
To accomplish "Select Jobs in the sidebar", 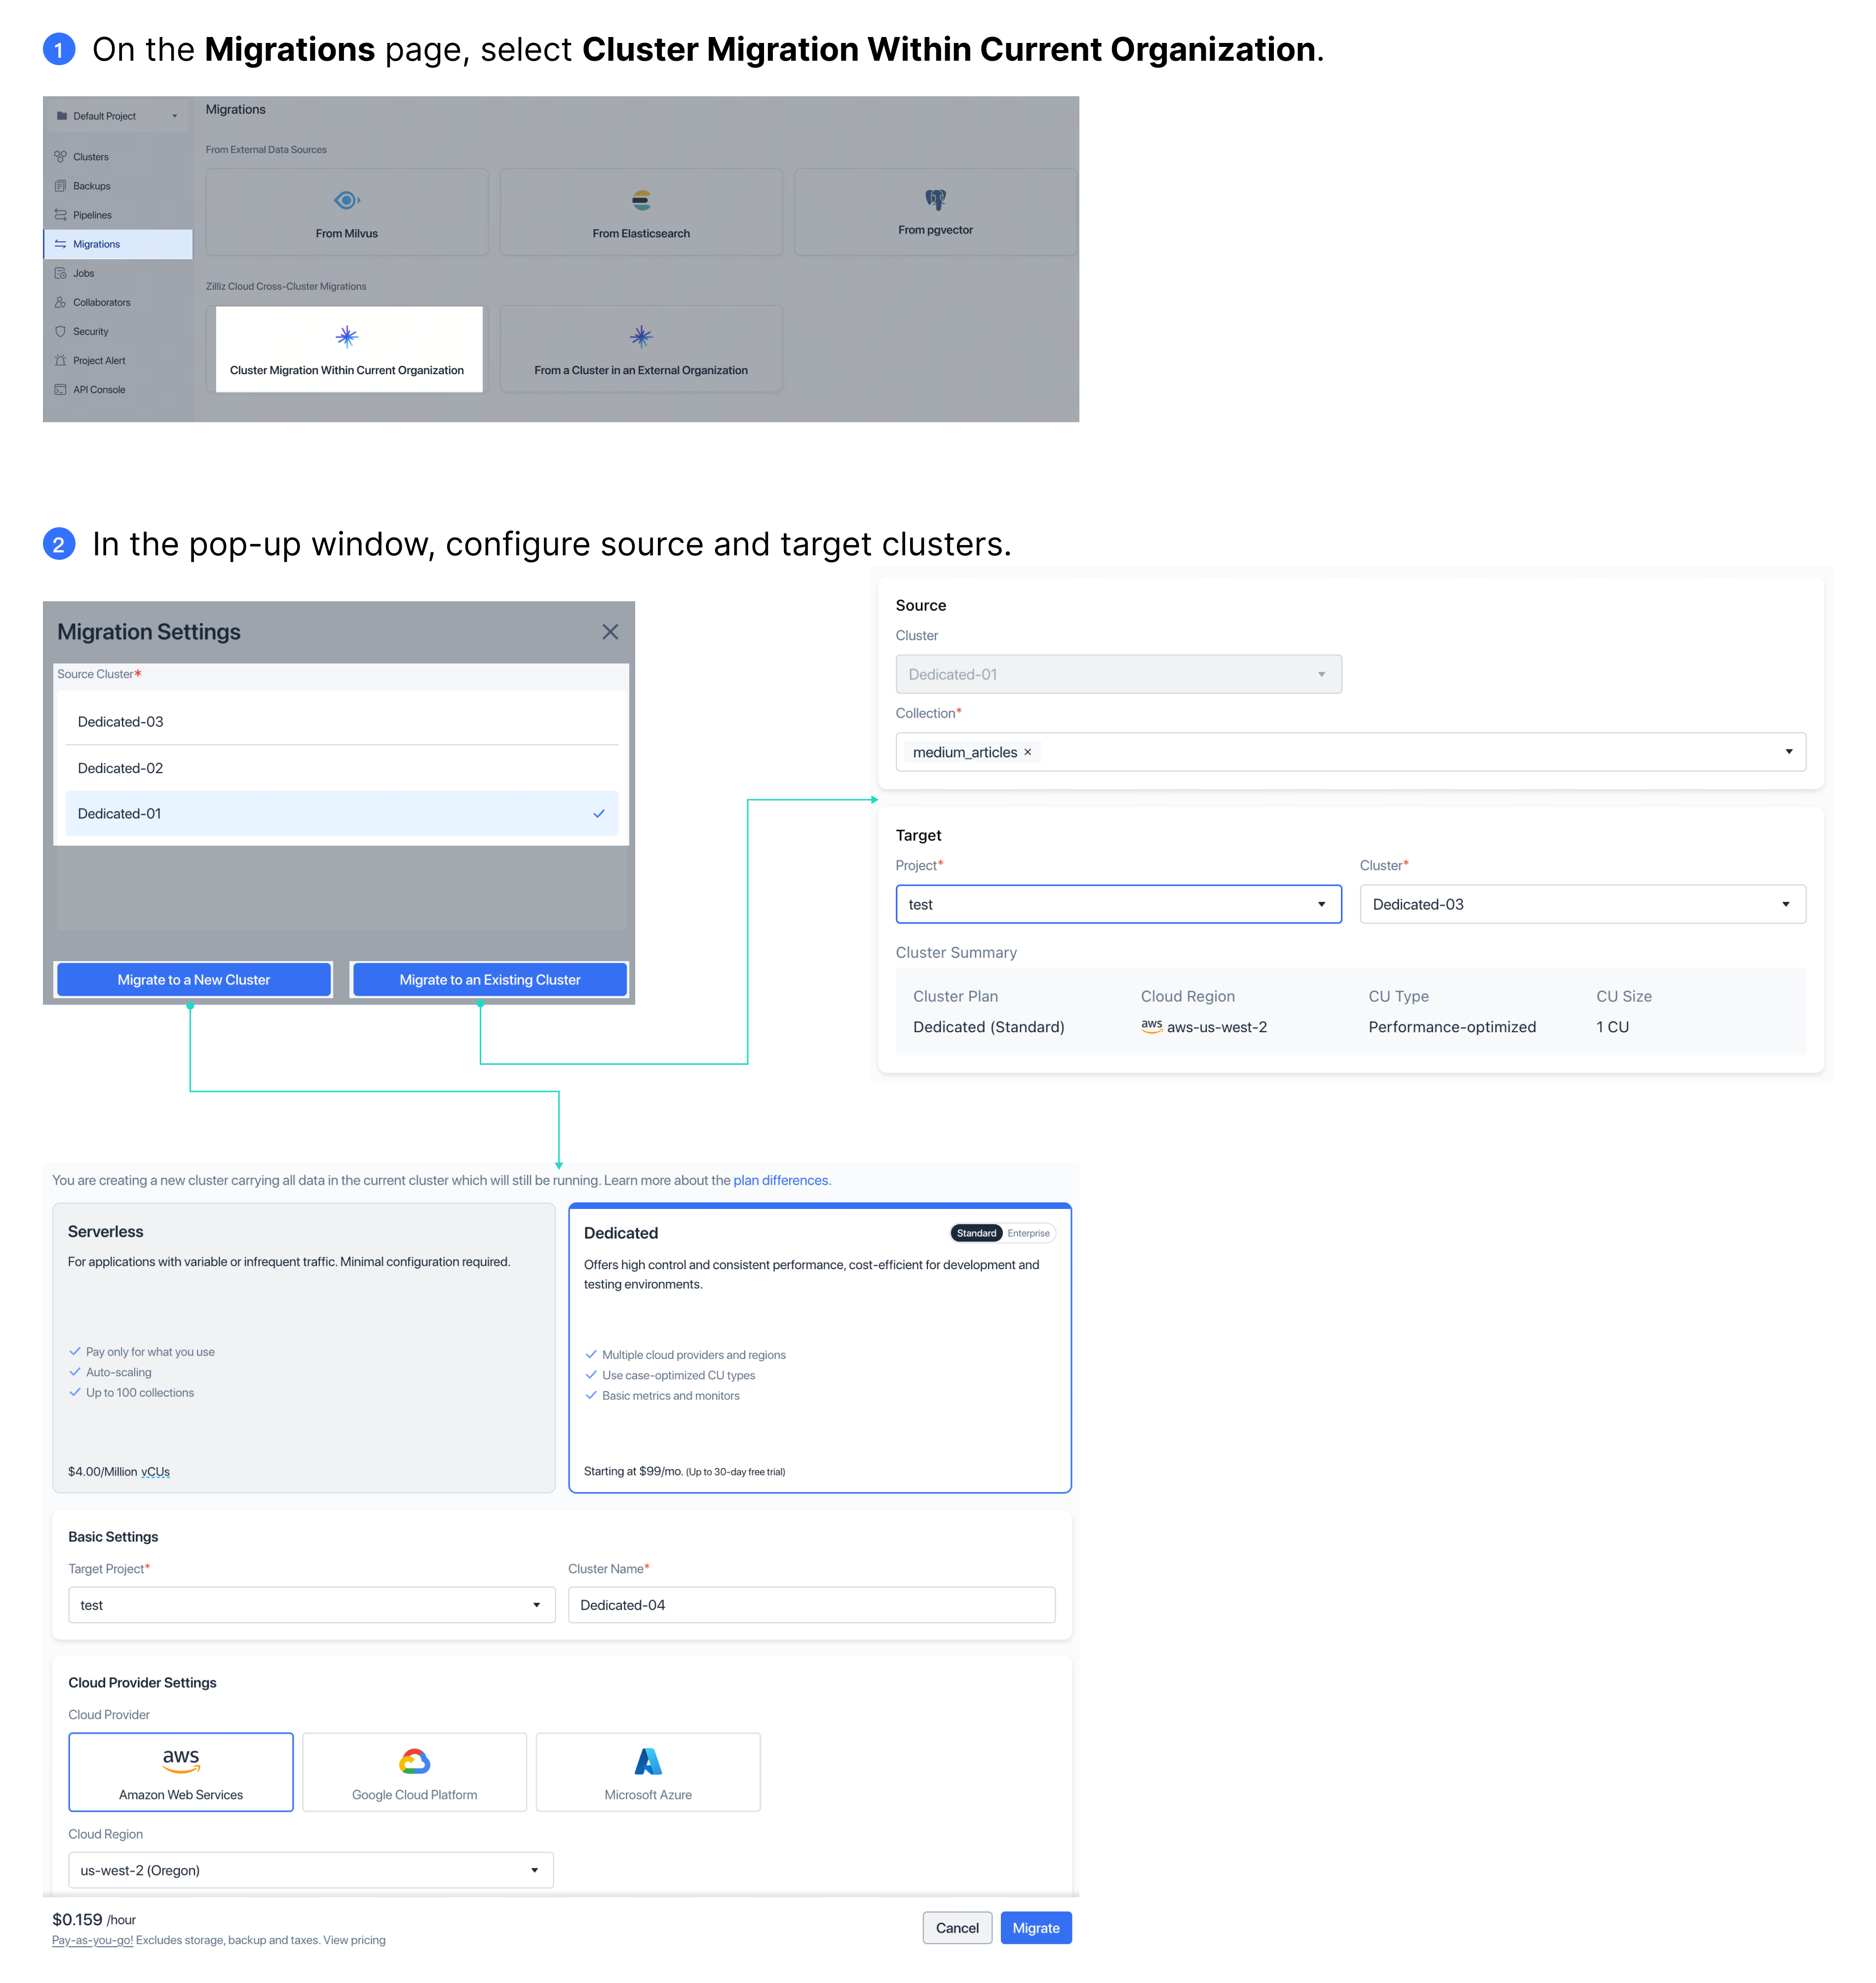I will click(118, 273).
